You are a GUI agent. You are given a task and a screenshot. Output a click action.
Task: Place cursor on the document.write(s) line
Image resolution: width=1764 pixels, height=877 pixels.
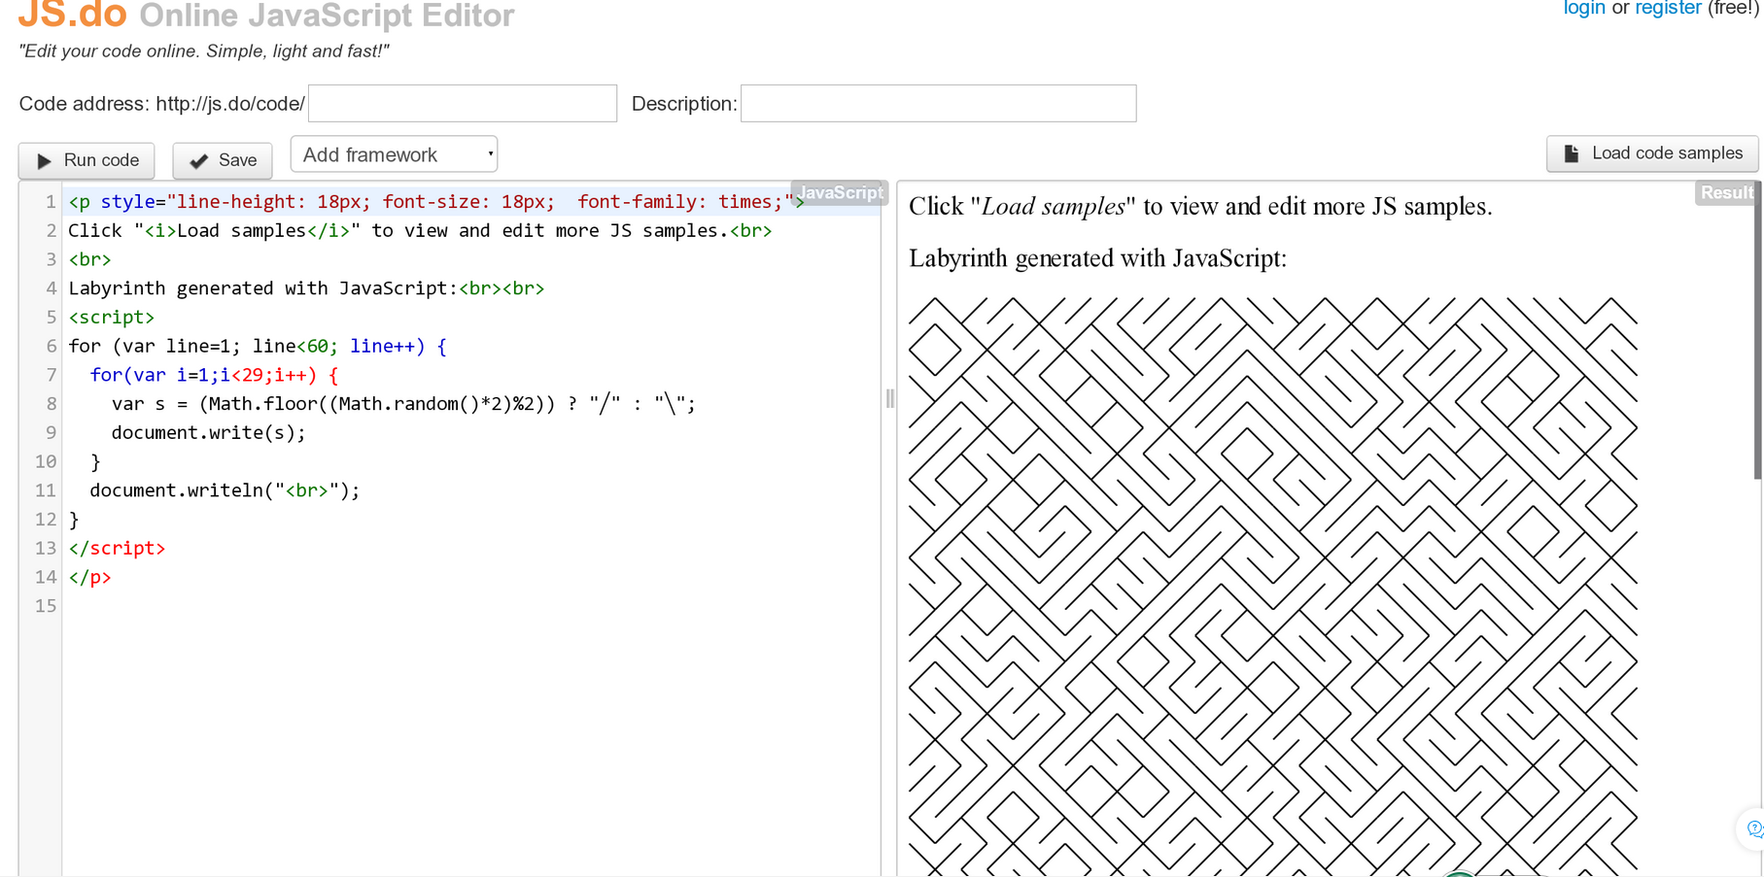[208, 433]
